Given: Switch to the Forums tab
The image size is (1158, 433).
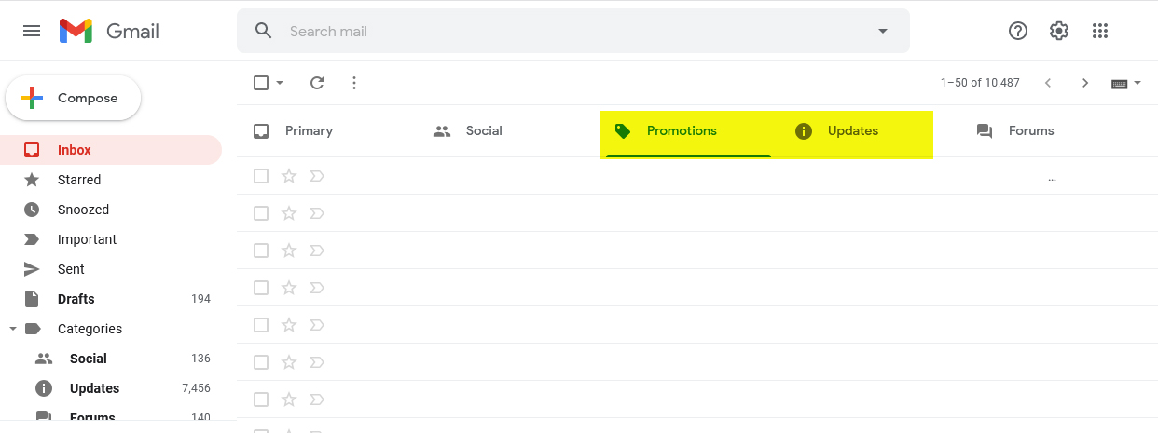Looking at the screenshot, I should click(1051, 130).
